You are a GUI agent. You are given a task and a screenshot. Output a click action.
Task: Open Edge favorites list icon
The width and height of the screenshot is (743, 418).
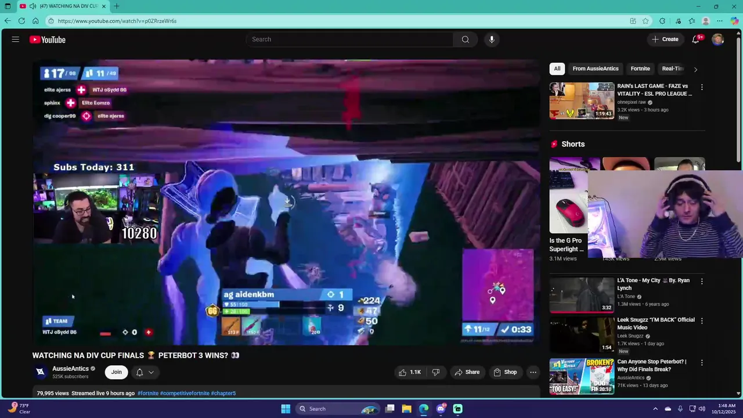(x=692, y=21)
